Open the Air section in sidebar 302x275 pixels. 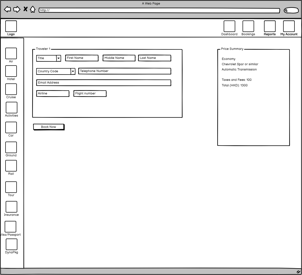[11, 53]
